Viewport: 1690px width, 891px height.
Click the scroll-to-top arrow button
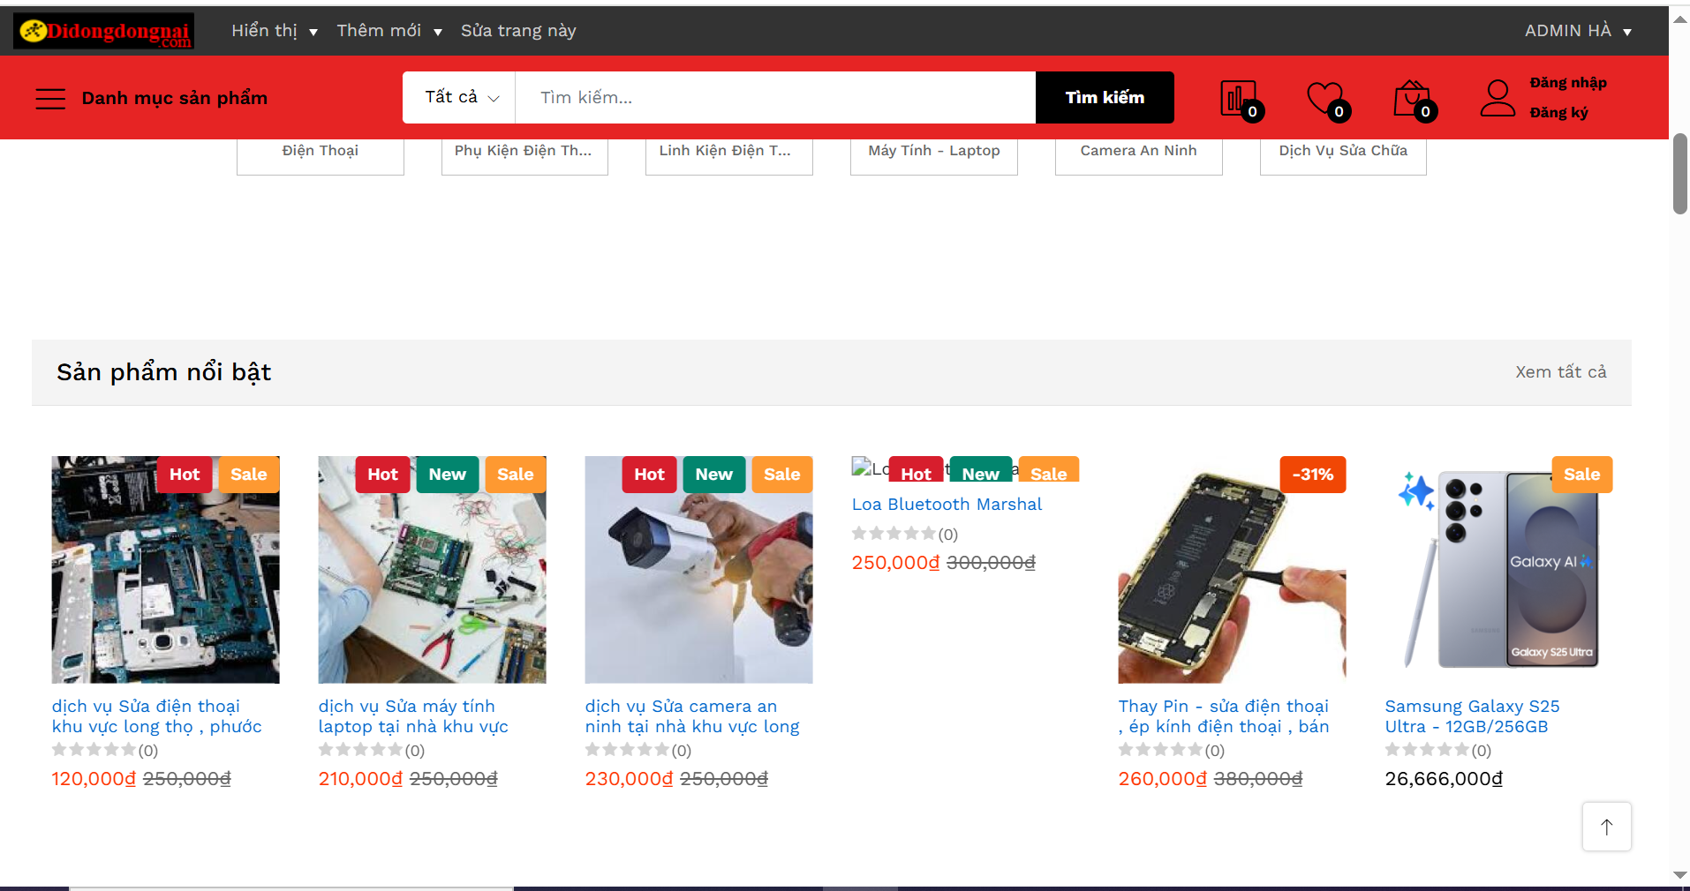tap(1607, 827)
